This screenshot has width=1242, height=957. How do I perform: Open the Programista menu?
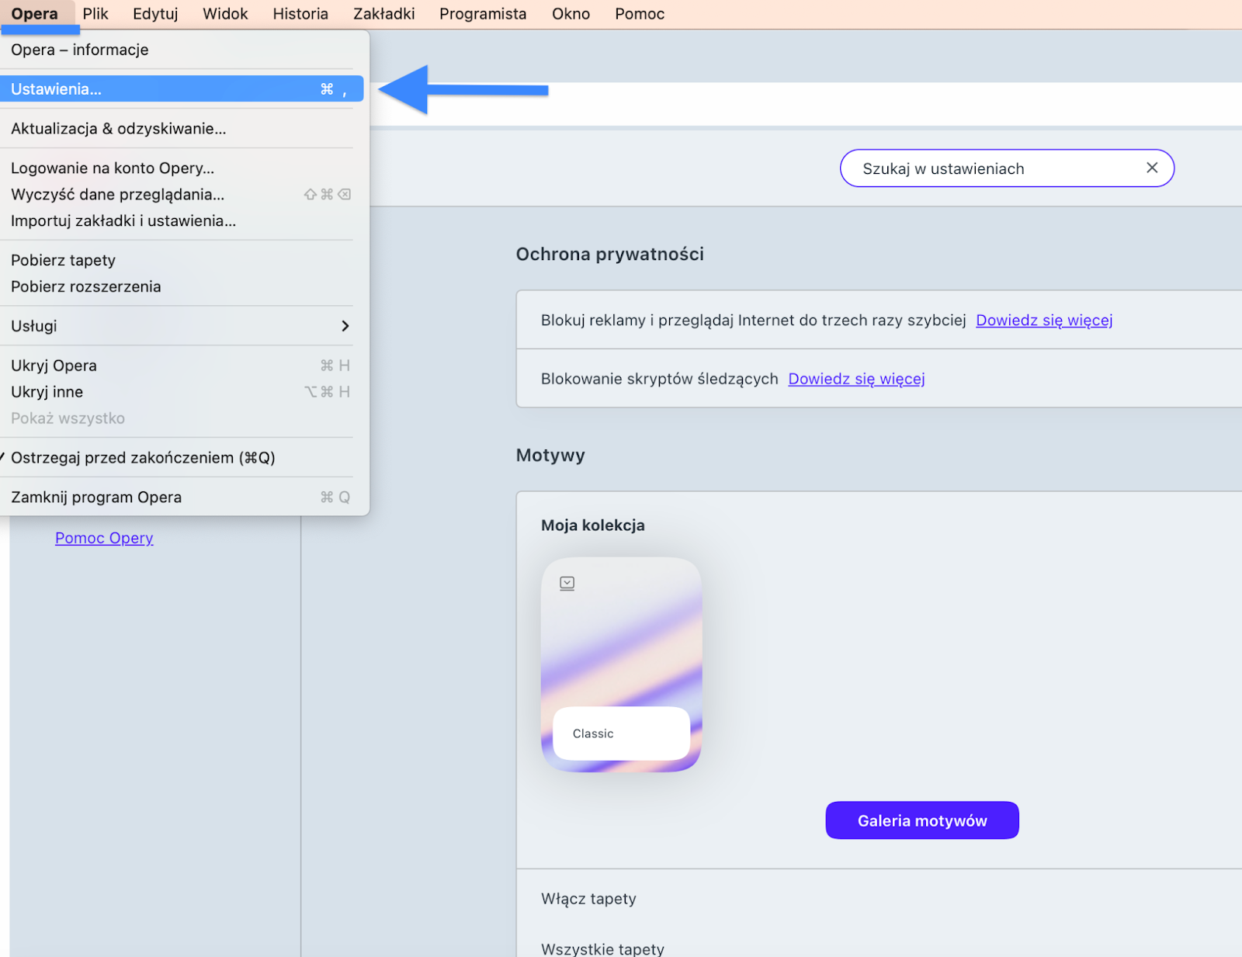[x=483, y=14]
